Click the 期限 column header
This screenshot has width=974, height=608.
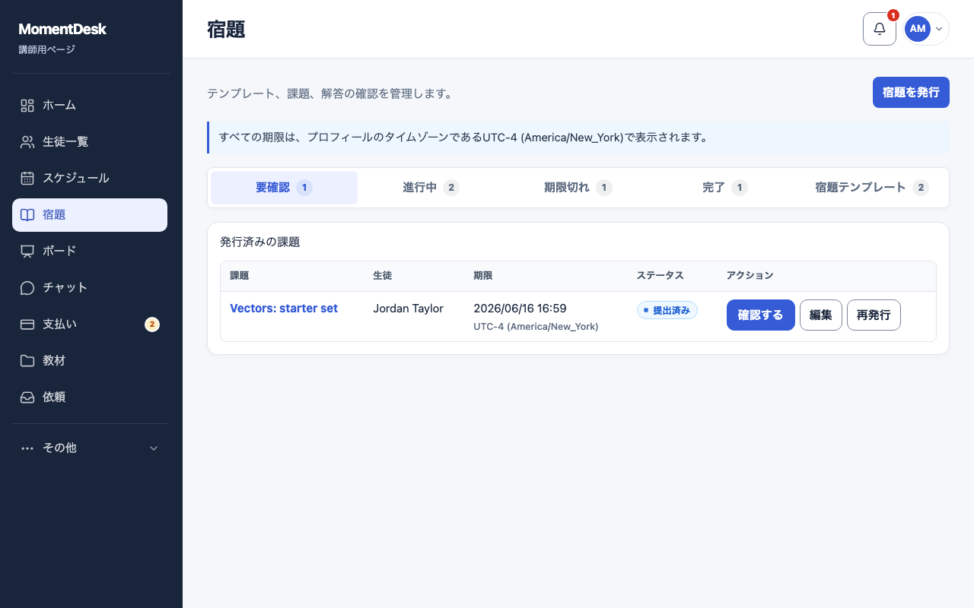point(483,276)
